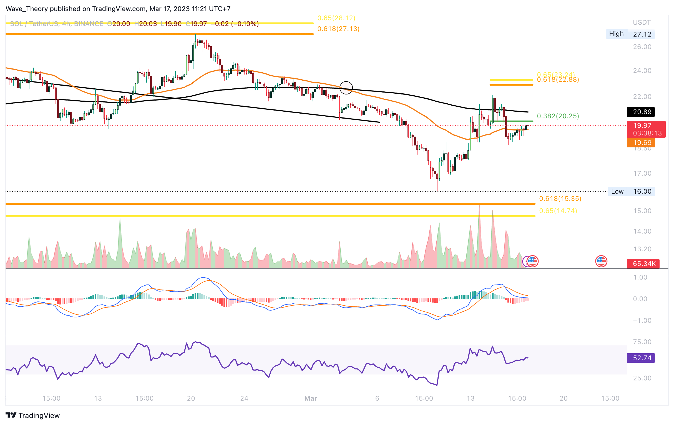
Task: Select the 0.618(15.35) orange Fibonacci label
Action: coord(560,199)
